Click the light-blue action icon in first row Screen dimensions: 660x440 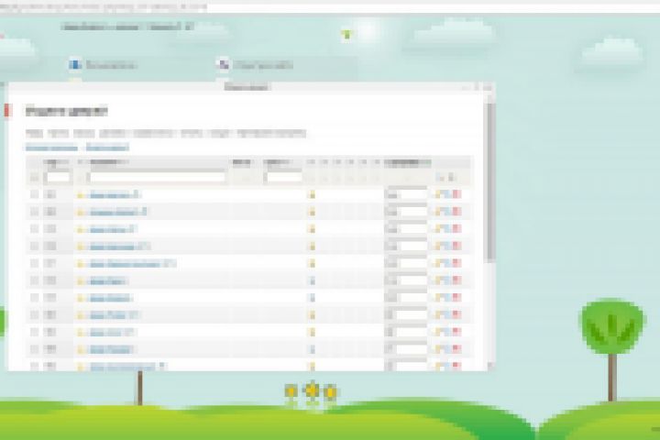click(x=447, y=194)
